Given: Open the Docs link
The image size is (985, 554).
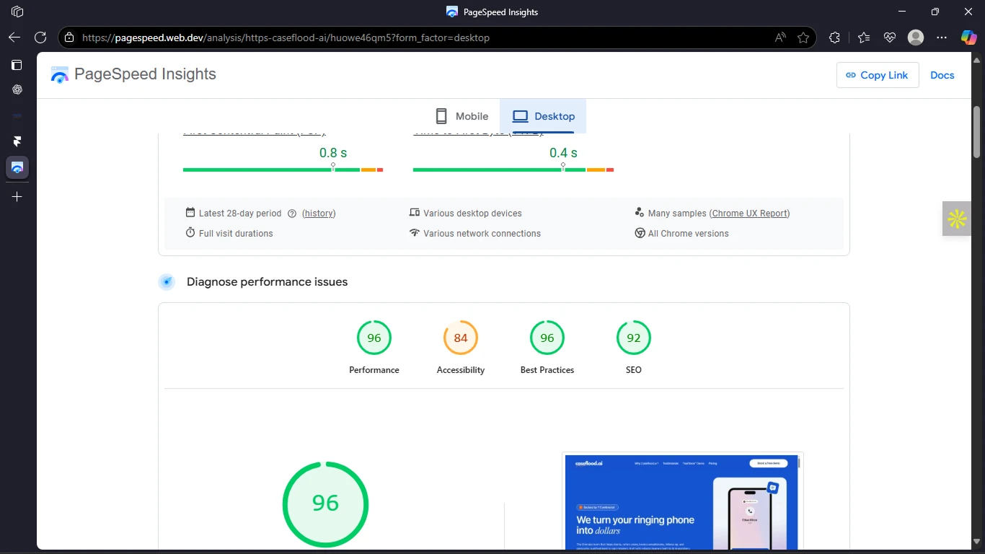Looking at the screenshot, I should [x=942, y=75].
